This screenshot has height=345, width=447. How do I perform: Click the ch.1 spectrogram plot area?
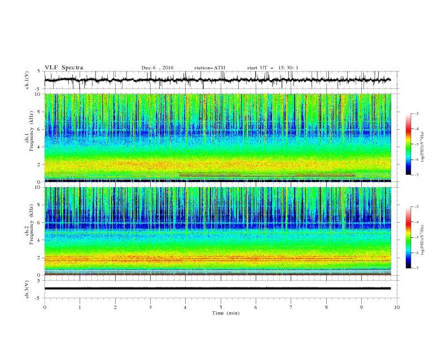pyautogui.click(x=217, y=138)
